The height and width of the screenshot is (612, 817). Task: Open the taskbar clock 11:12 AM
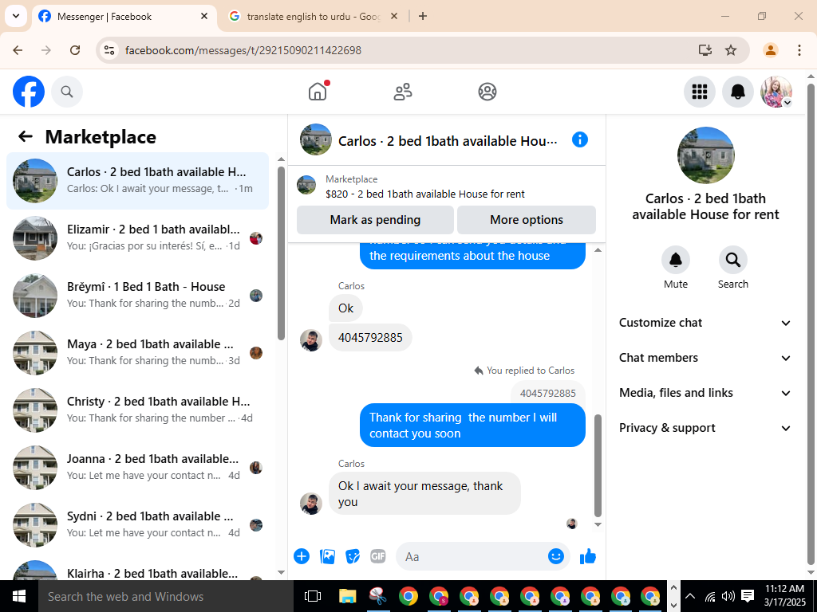pos(784,595)
